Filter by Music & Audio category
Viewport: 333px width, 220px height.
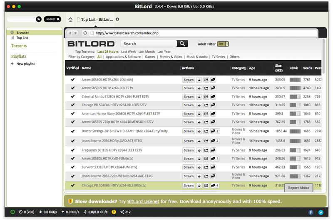197,57
